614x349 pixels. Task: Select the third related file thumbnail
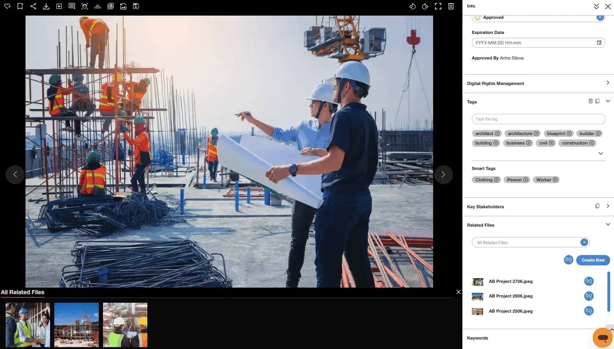click(125, 324)
